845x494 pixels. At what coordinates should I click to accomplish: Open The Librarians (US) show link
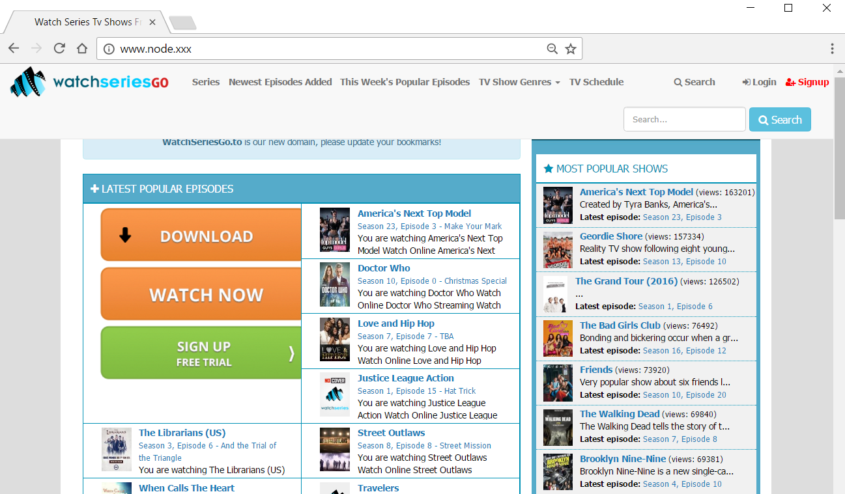[x=182, y=433]
